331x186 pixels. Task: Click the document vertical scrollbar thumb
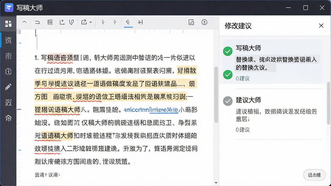(216, 95)
